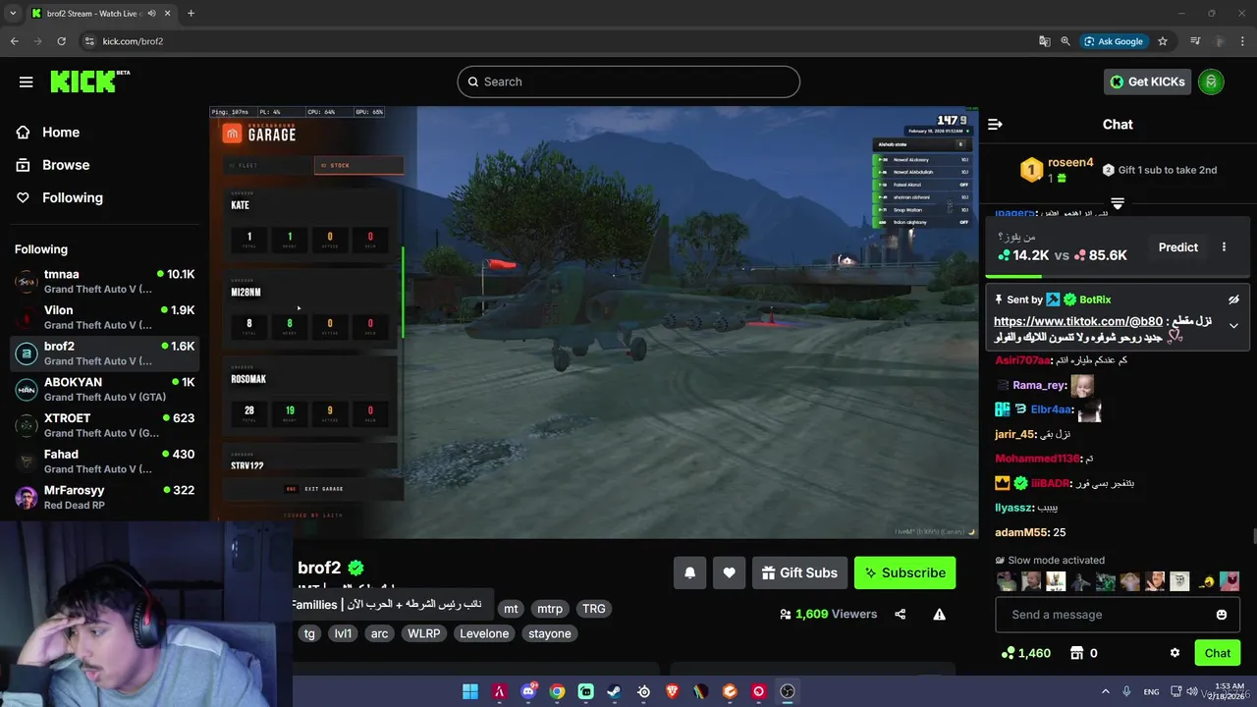The image size is (1257, 707).
Task: Click the laughing emoji quick emote
Action: [1206, 581]
